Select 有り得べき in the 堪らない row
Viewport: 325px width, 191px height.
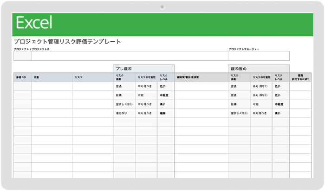[146, 114]
